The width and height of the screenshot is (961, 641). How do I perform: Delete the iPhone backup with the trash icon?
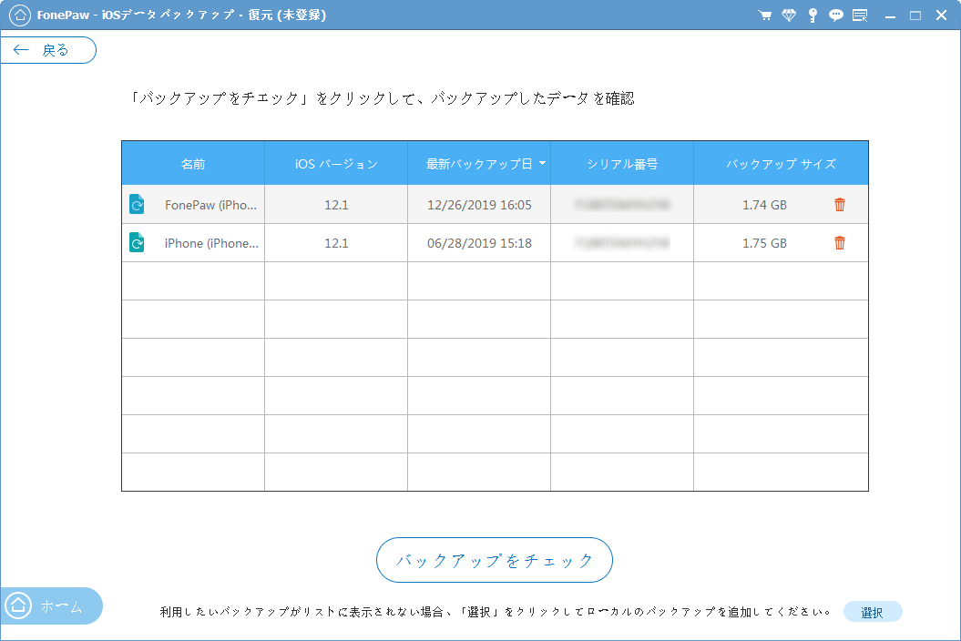[x=840, y=243]
